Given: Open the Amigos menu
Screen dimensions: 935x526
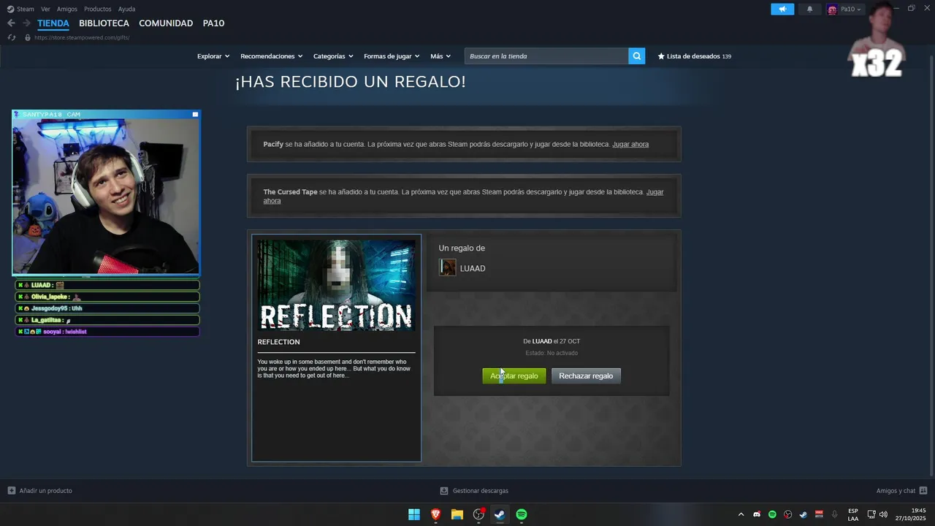Looking at the screenshot, I should pyautogui.click(x=67, y=9).
